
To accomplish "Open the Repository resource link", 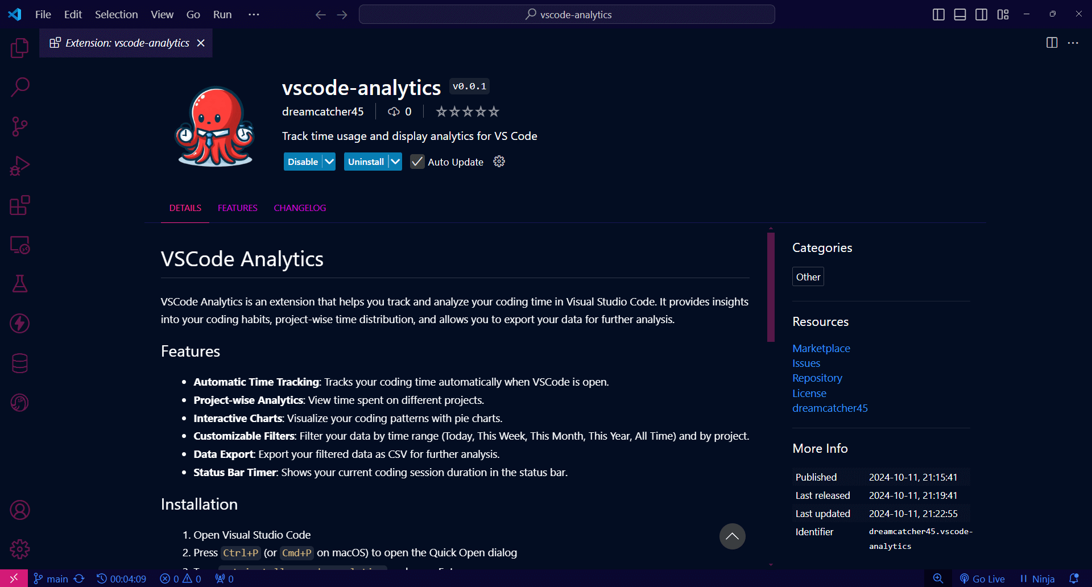I will click(x=817, y=378).
